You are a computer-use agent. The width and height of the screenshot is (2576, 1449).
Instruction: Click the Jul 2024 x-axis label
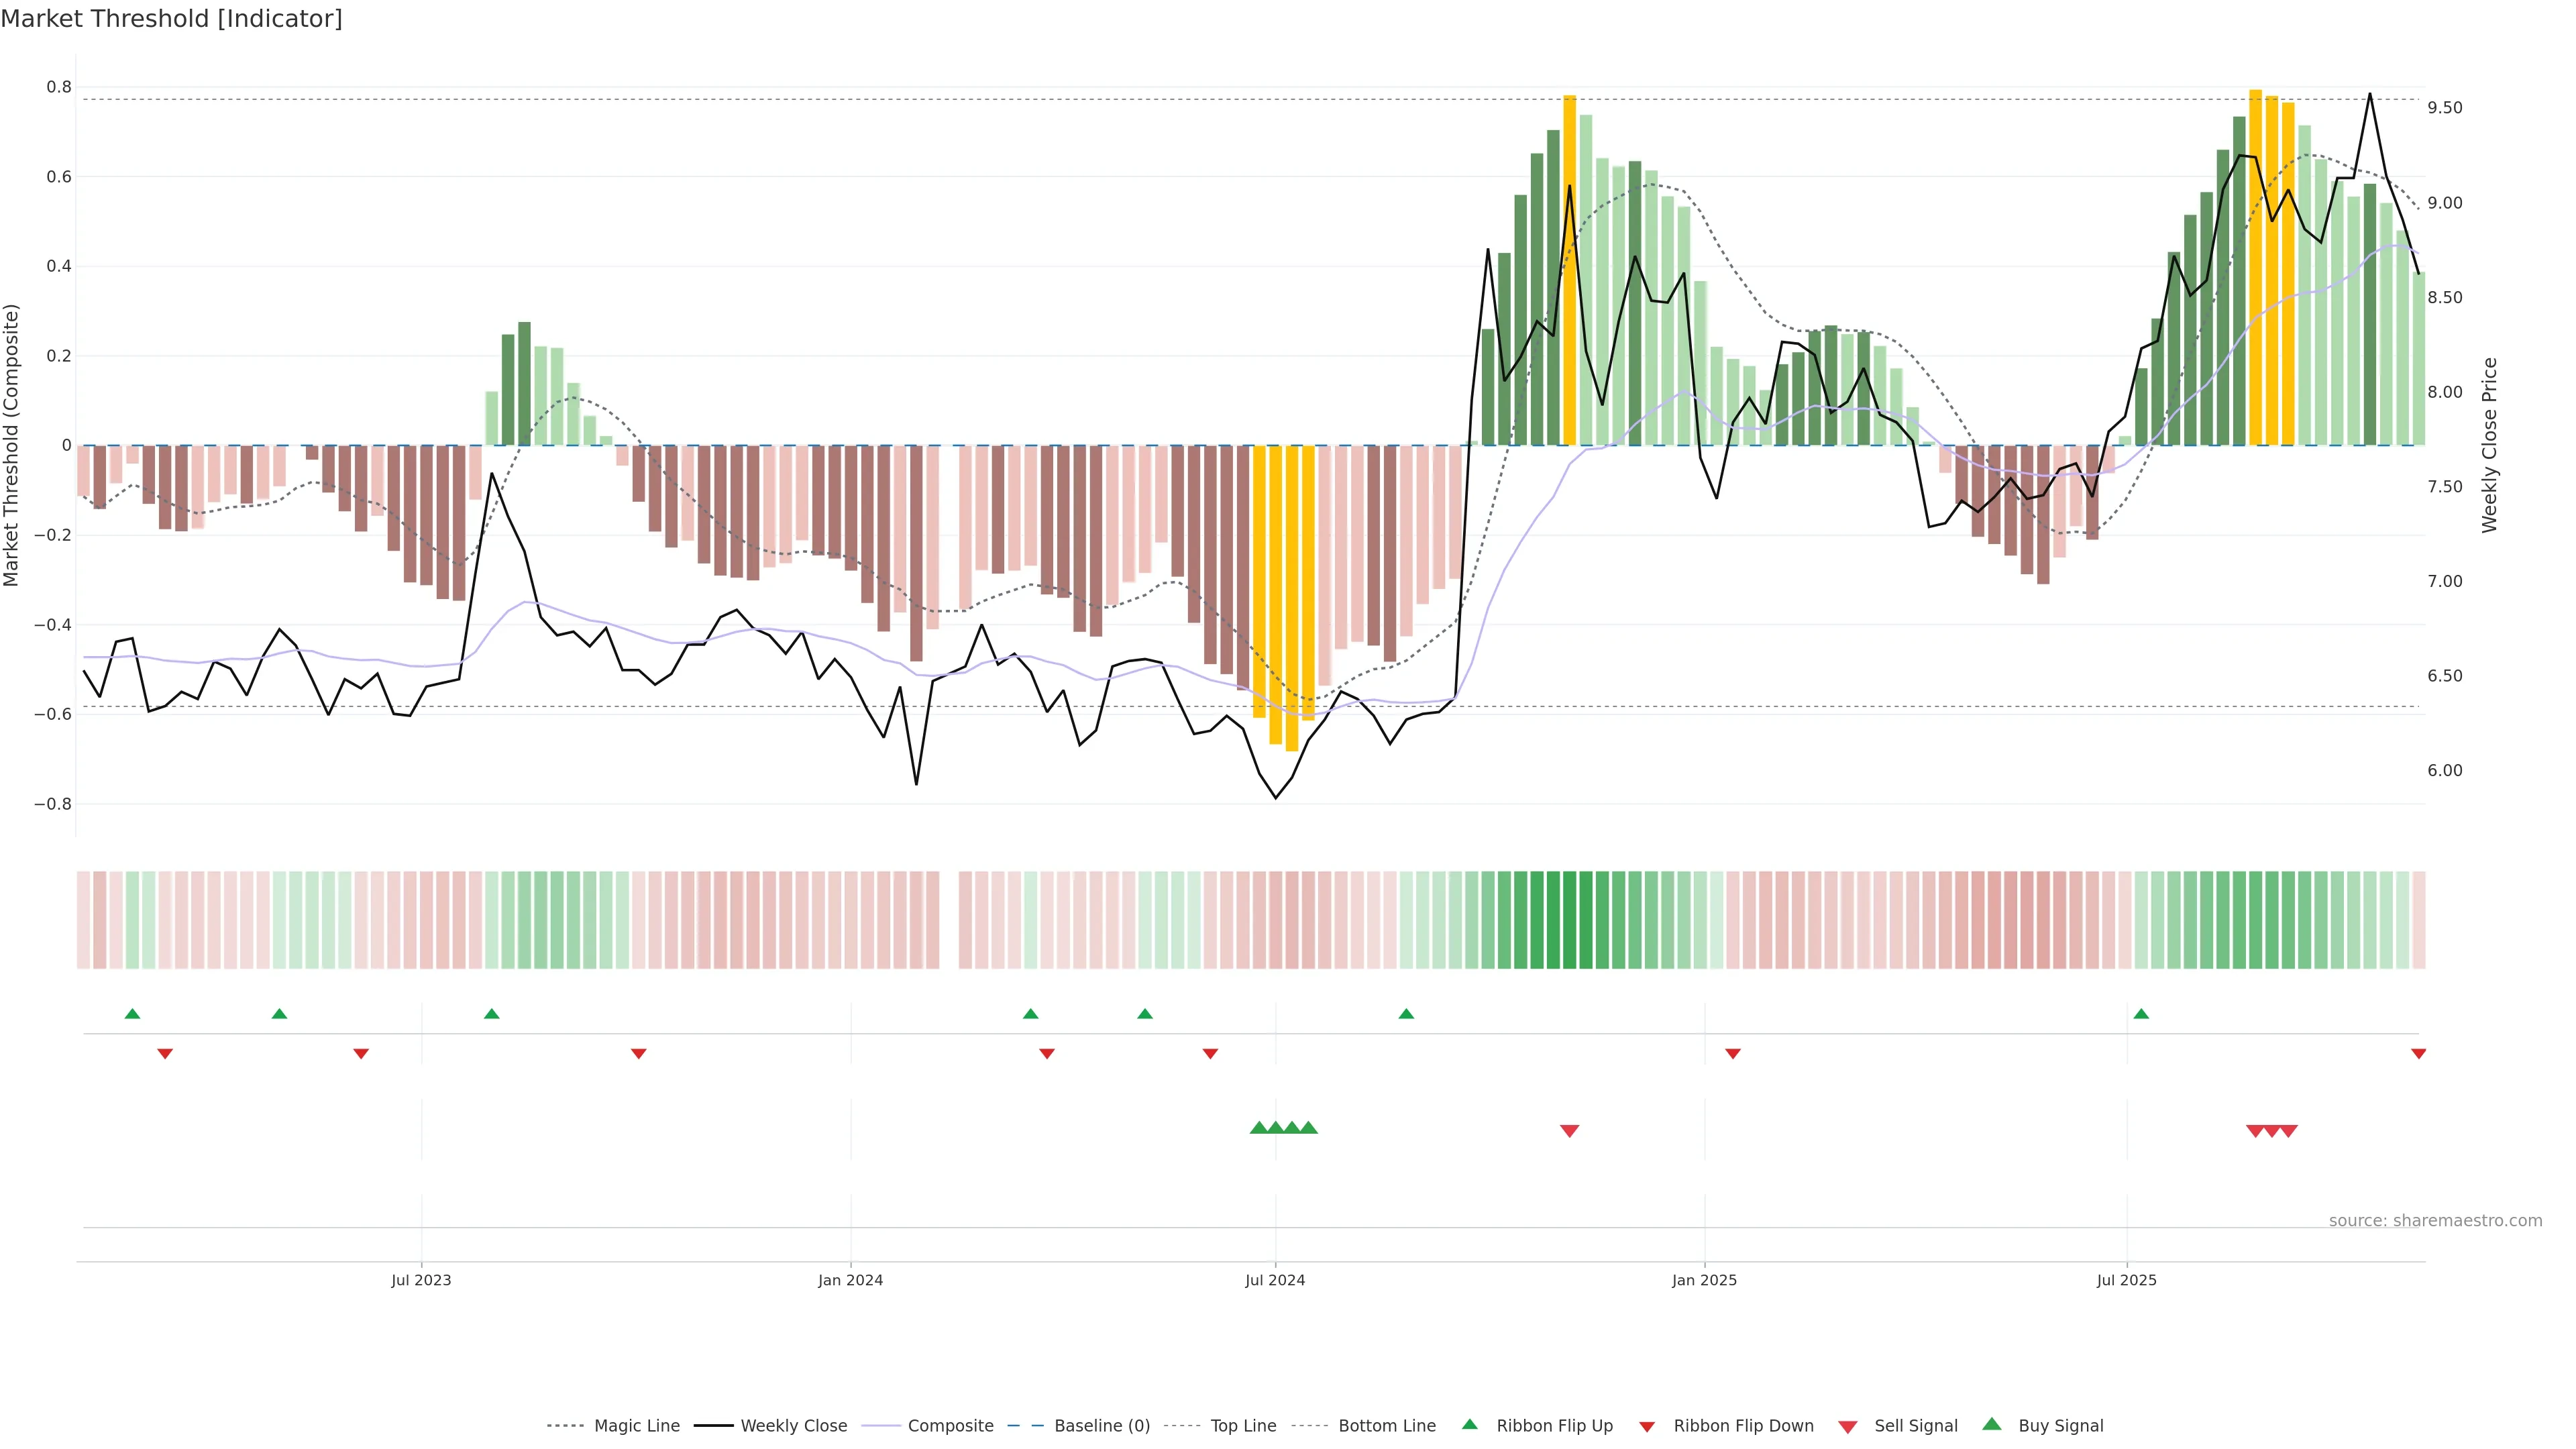coord(1275,1280)
